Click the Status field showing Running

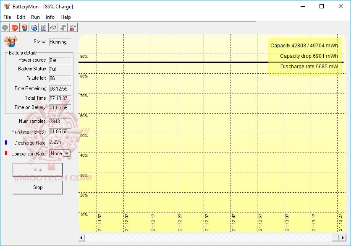[60, 42]
